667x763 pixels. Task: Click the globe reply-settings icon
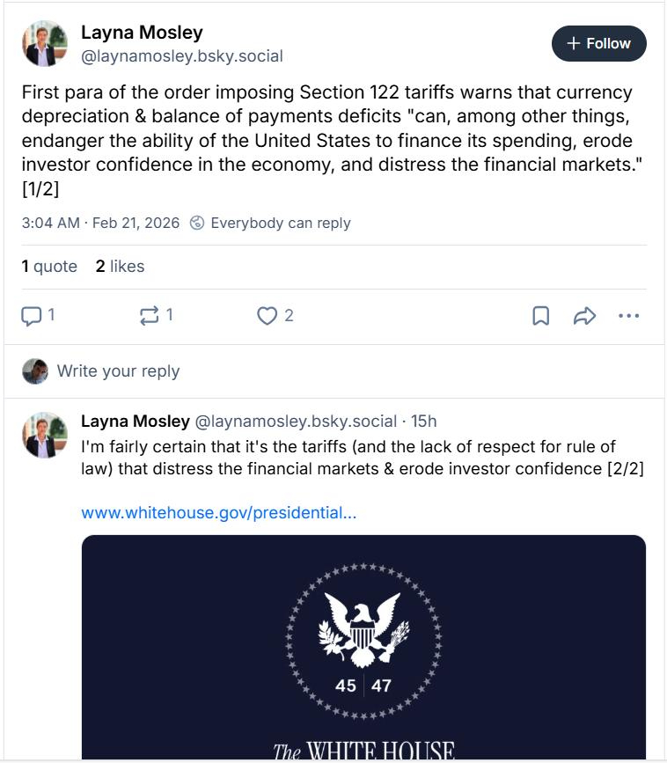(x=198, y=223)
